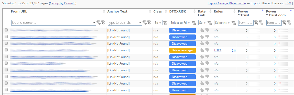Rate thumbs up on the Below average row

[x=202, y=50]
